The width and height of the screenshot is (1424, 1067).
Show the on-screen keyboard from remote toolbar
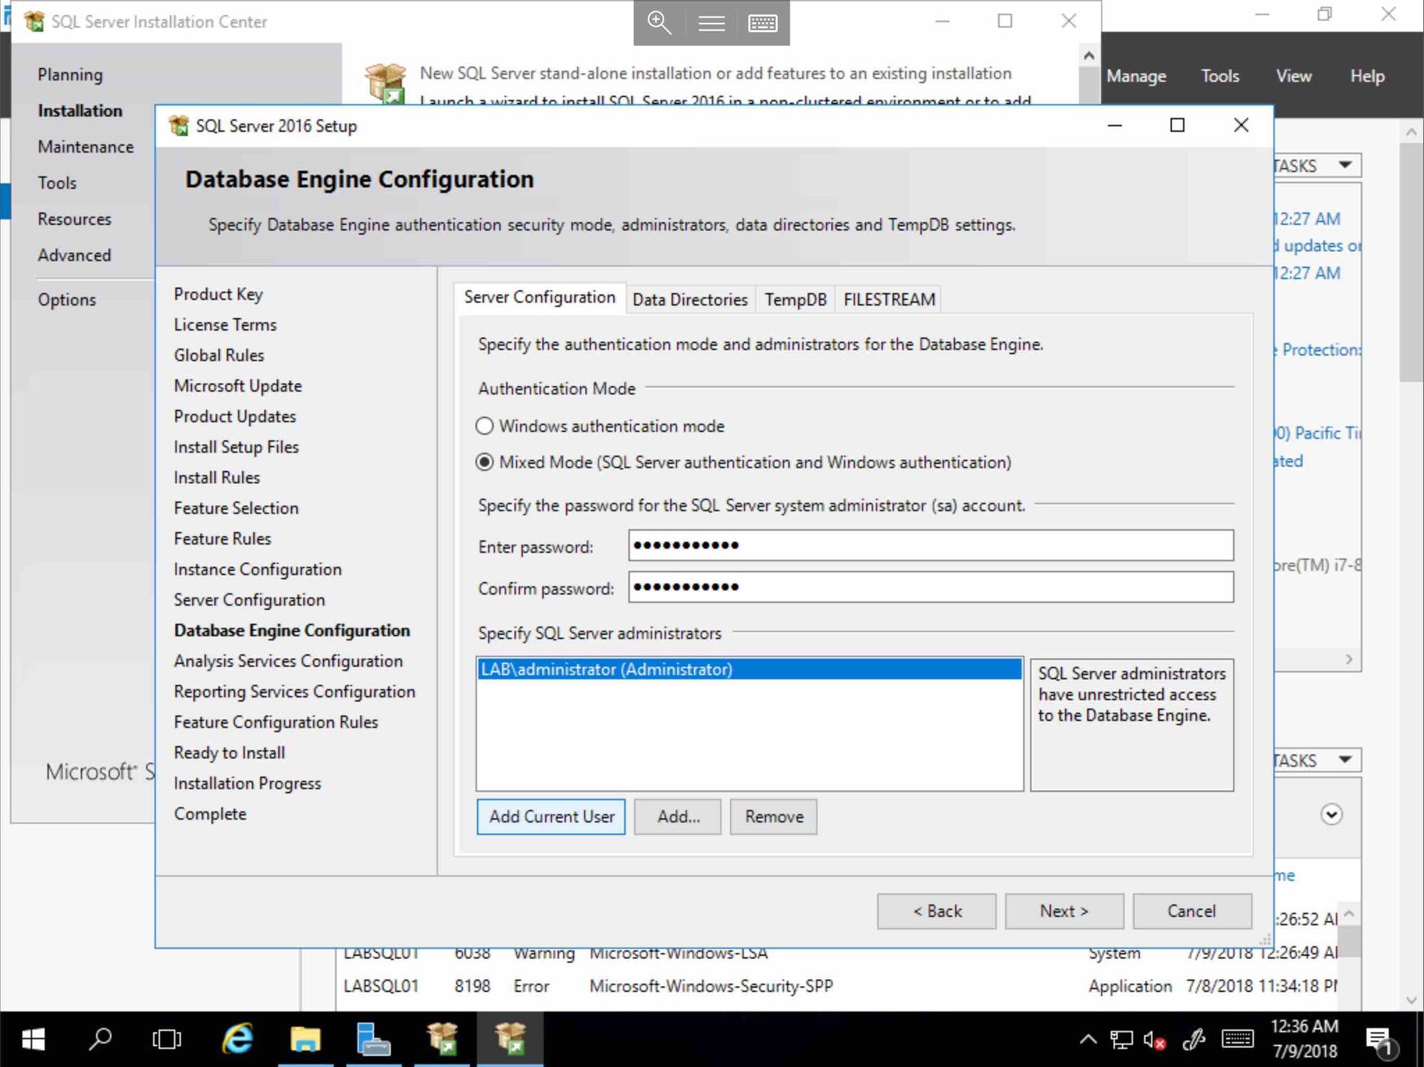[763, 23]
